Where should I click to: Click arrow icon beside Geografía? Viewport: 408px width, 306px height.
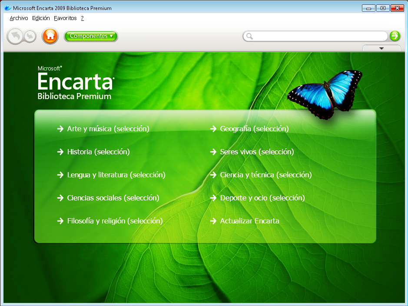[213, 129]
